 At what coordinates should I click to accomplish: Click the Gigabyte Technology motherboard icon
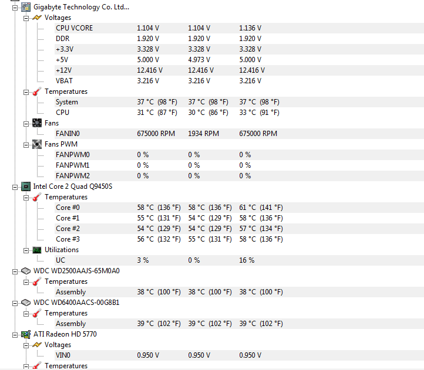pos(26,7)
